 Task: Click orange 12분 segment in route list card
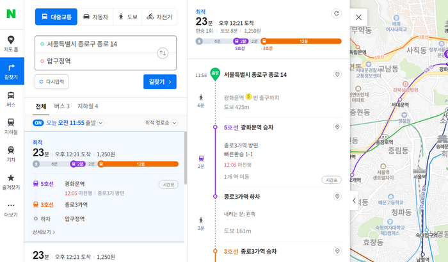139,164
